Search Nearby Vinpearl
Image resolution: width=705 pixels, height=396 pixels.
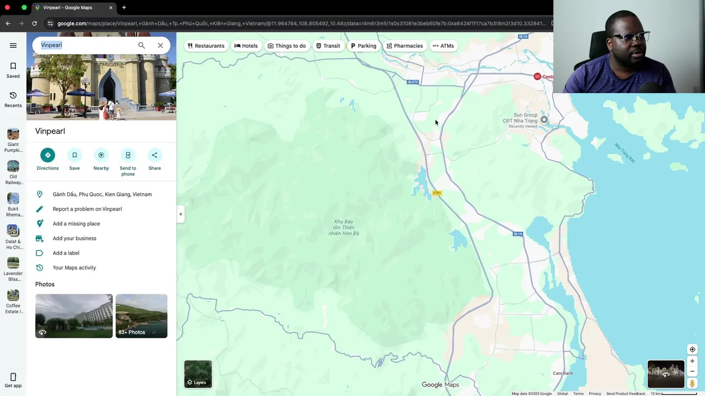(x=101, y=159)
